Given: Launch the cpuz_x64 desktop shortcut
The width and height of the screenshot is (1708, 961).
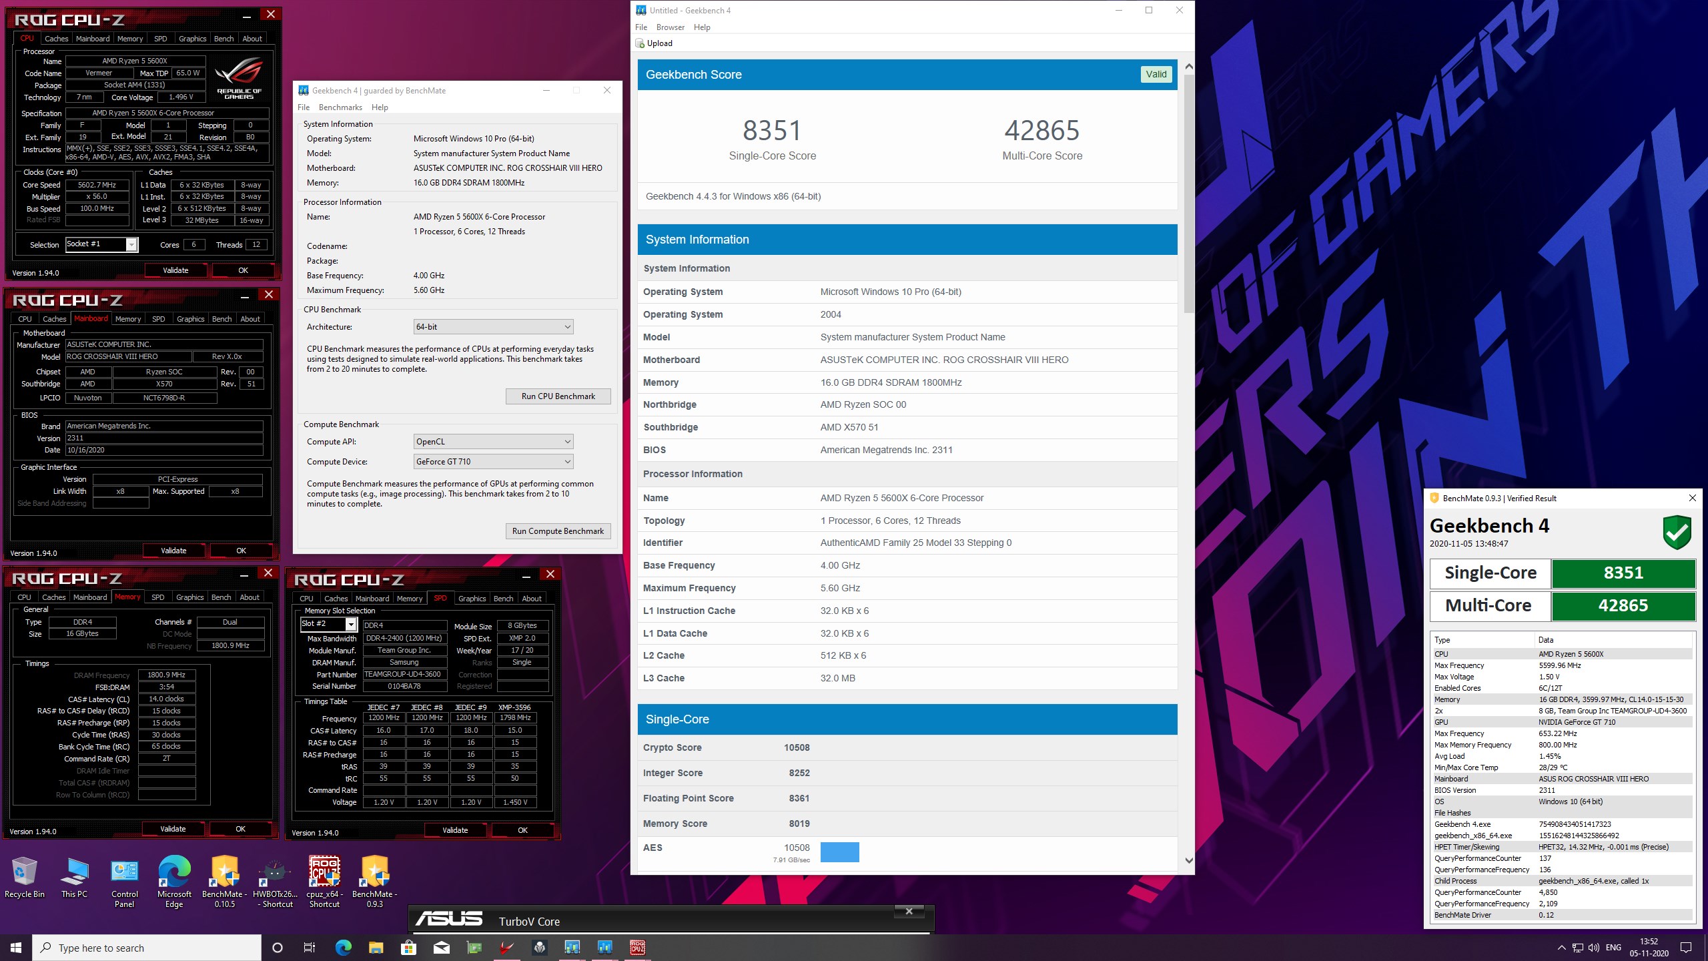Looking at the screenshot, I should 325,882.
